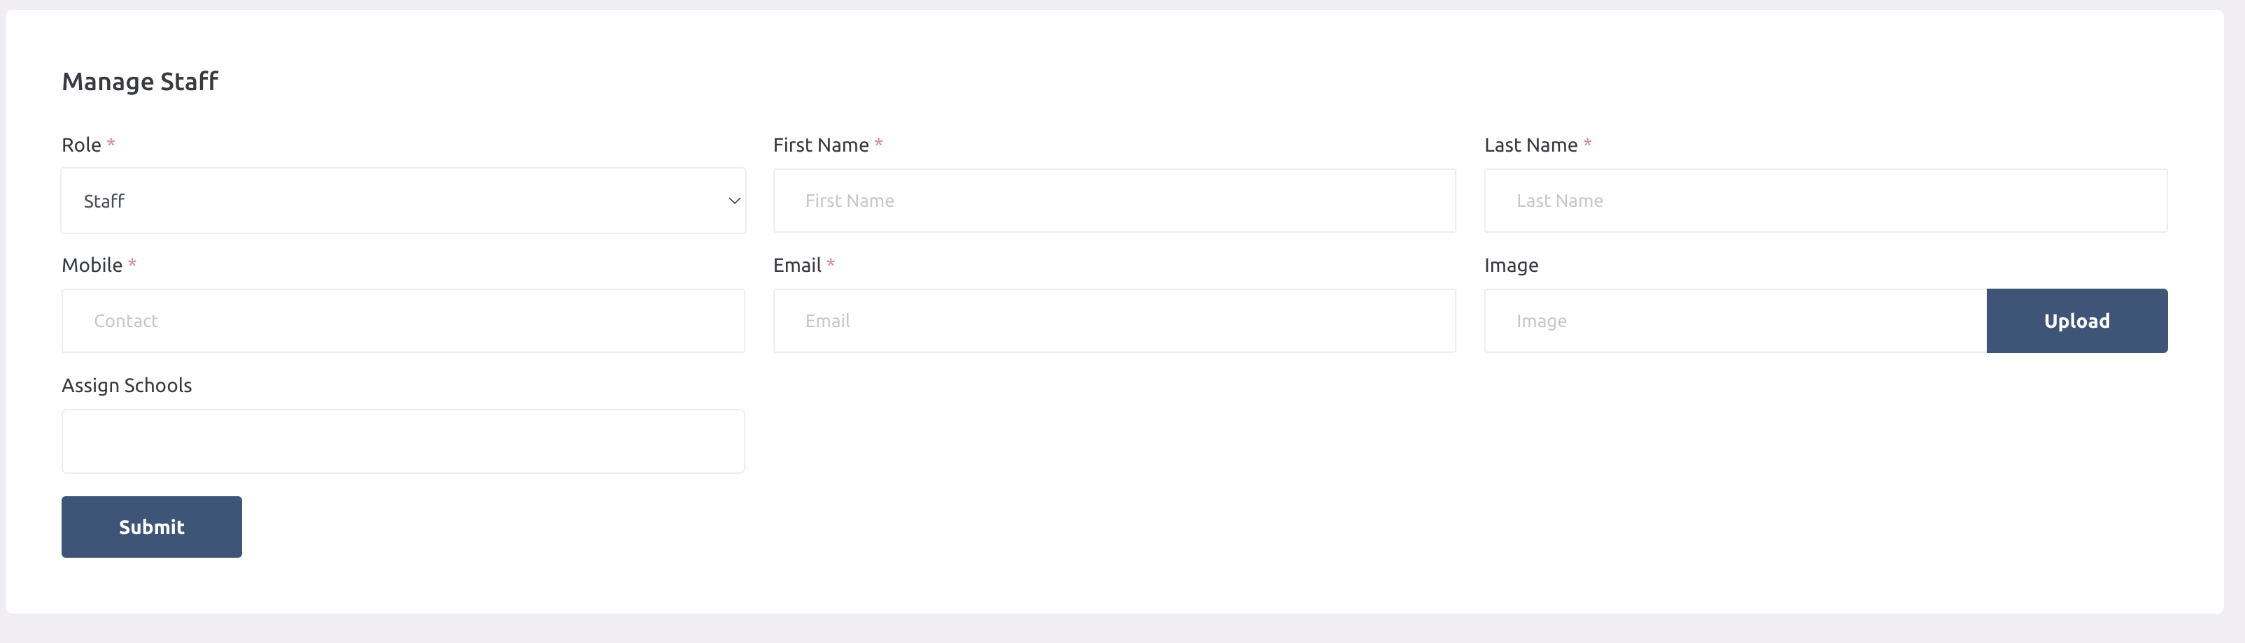2245x643 pixels.
Task: Open the Assign Schools selection box
Action: click(402, 441)
